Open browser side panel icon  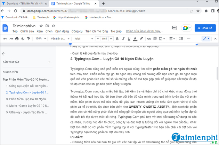click(213, 11)
